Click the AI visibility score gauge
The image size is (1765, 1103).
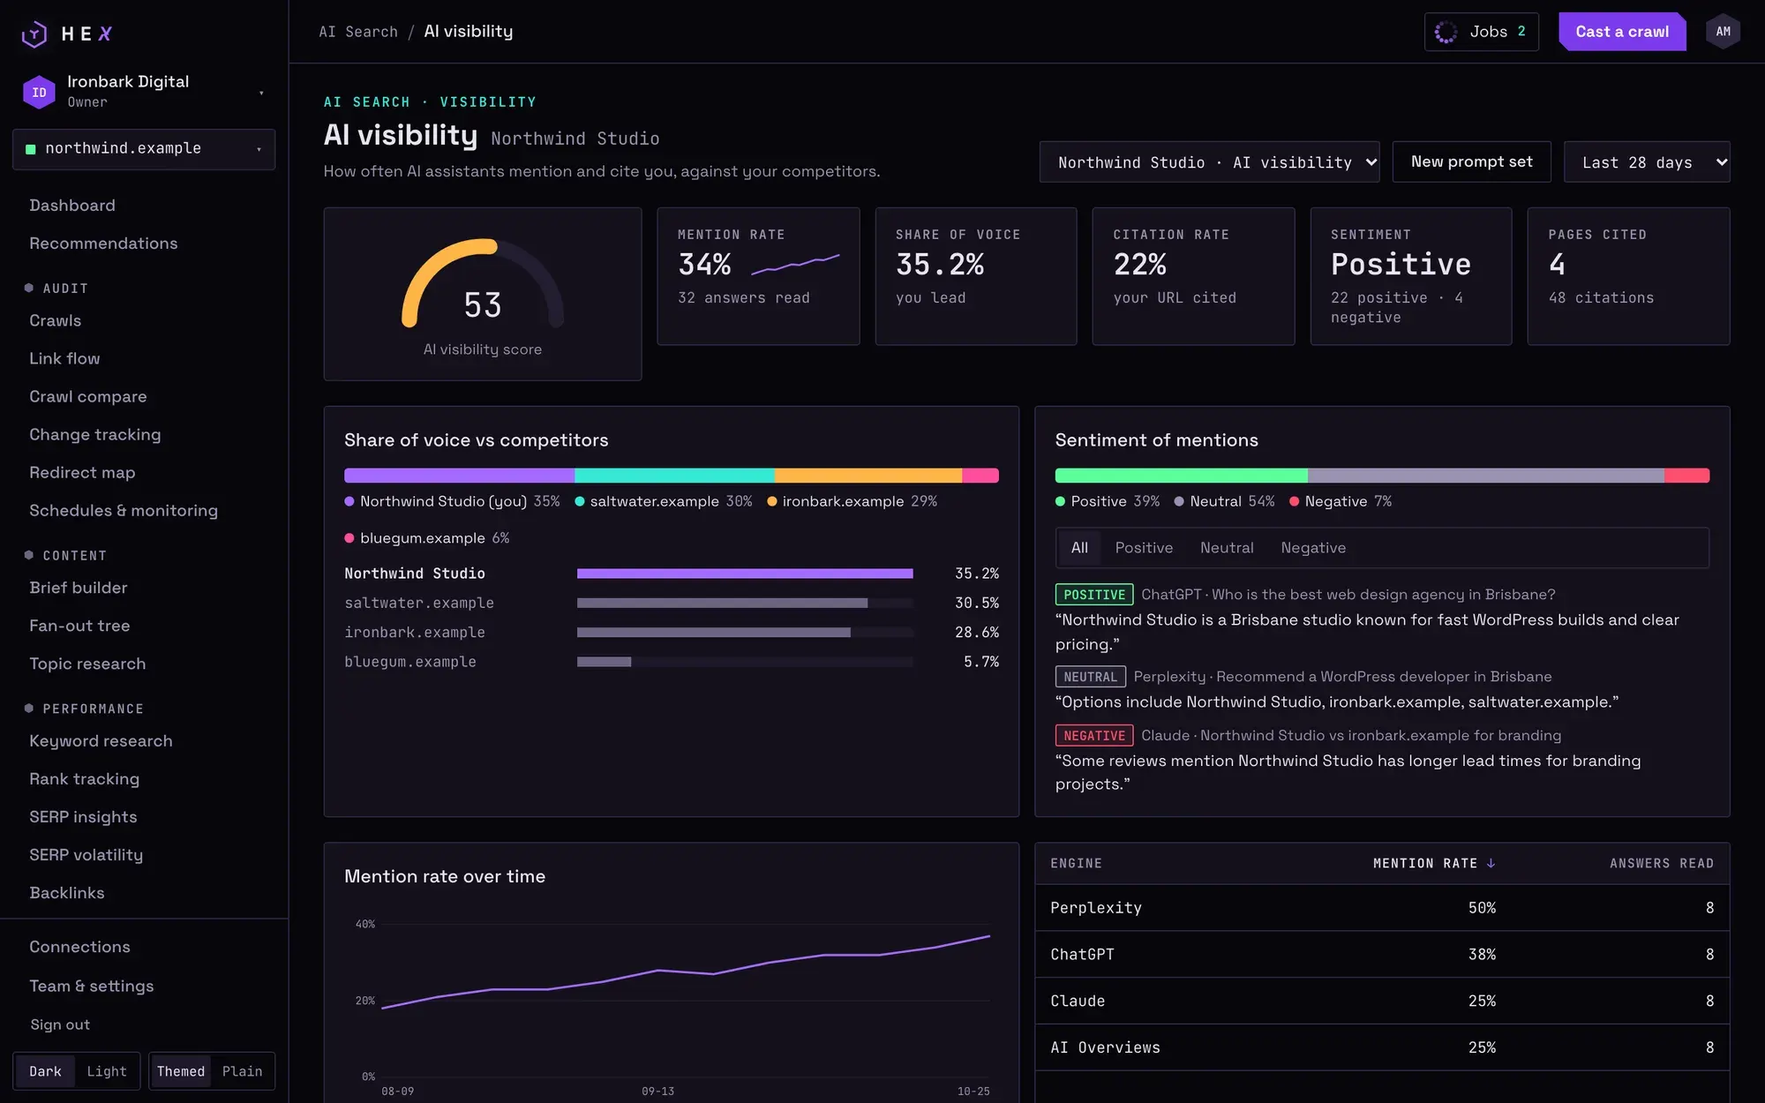(483, 284)
